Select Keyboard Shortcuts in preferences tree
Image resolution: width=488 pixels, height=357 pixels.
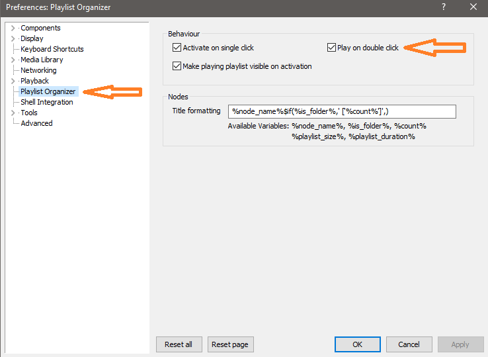[52, 49]
